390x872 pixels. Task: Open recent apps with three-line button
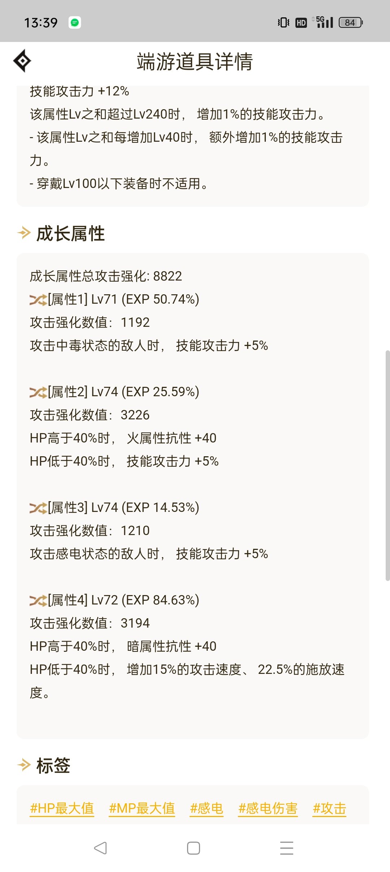click(286, 848)
